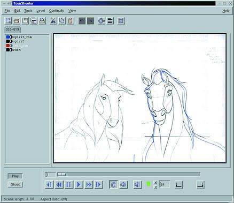This screenshot has height=203, width=234.
Task: Increase frame rate with the up arrow
Action: point(155,183)
